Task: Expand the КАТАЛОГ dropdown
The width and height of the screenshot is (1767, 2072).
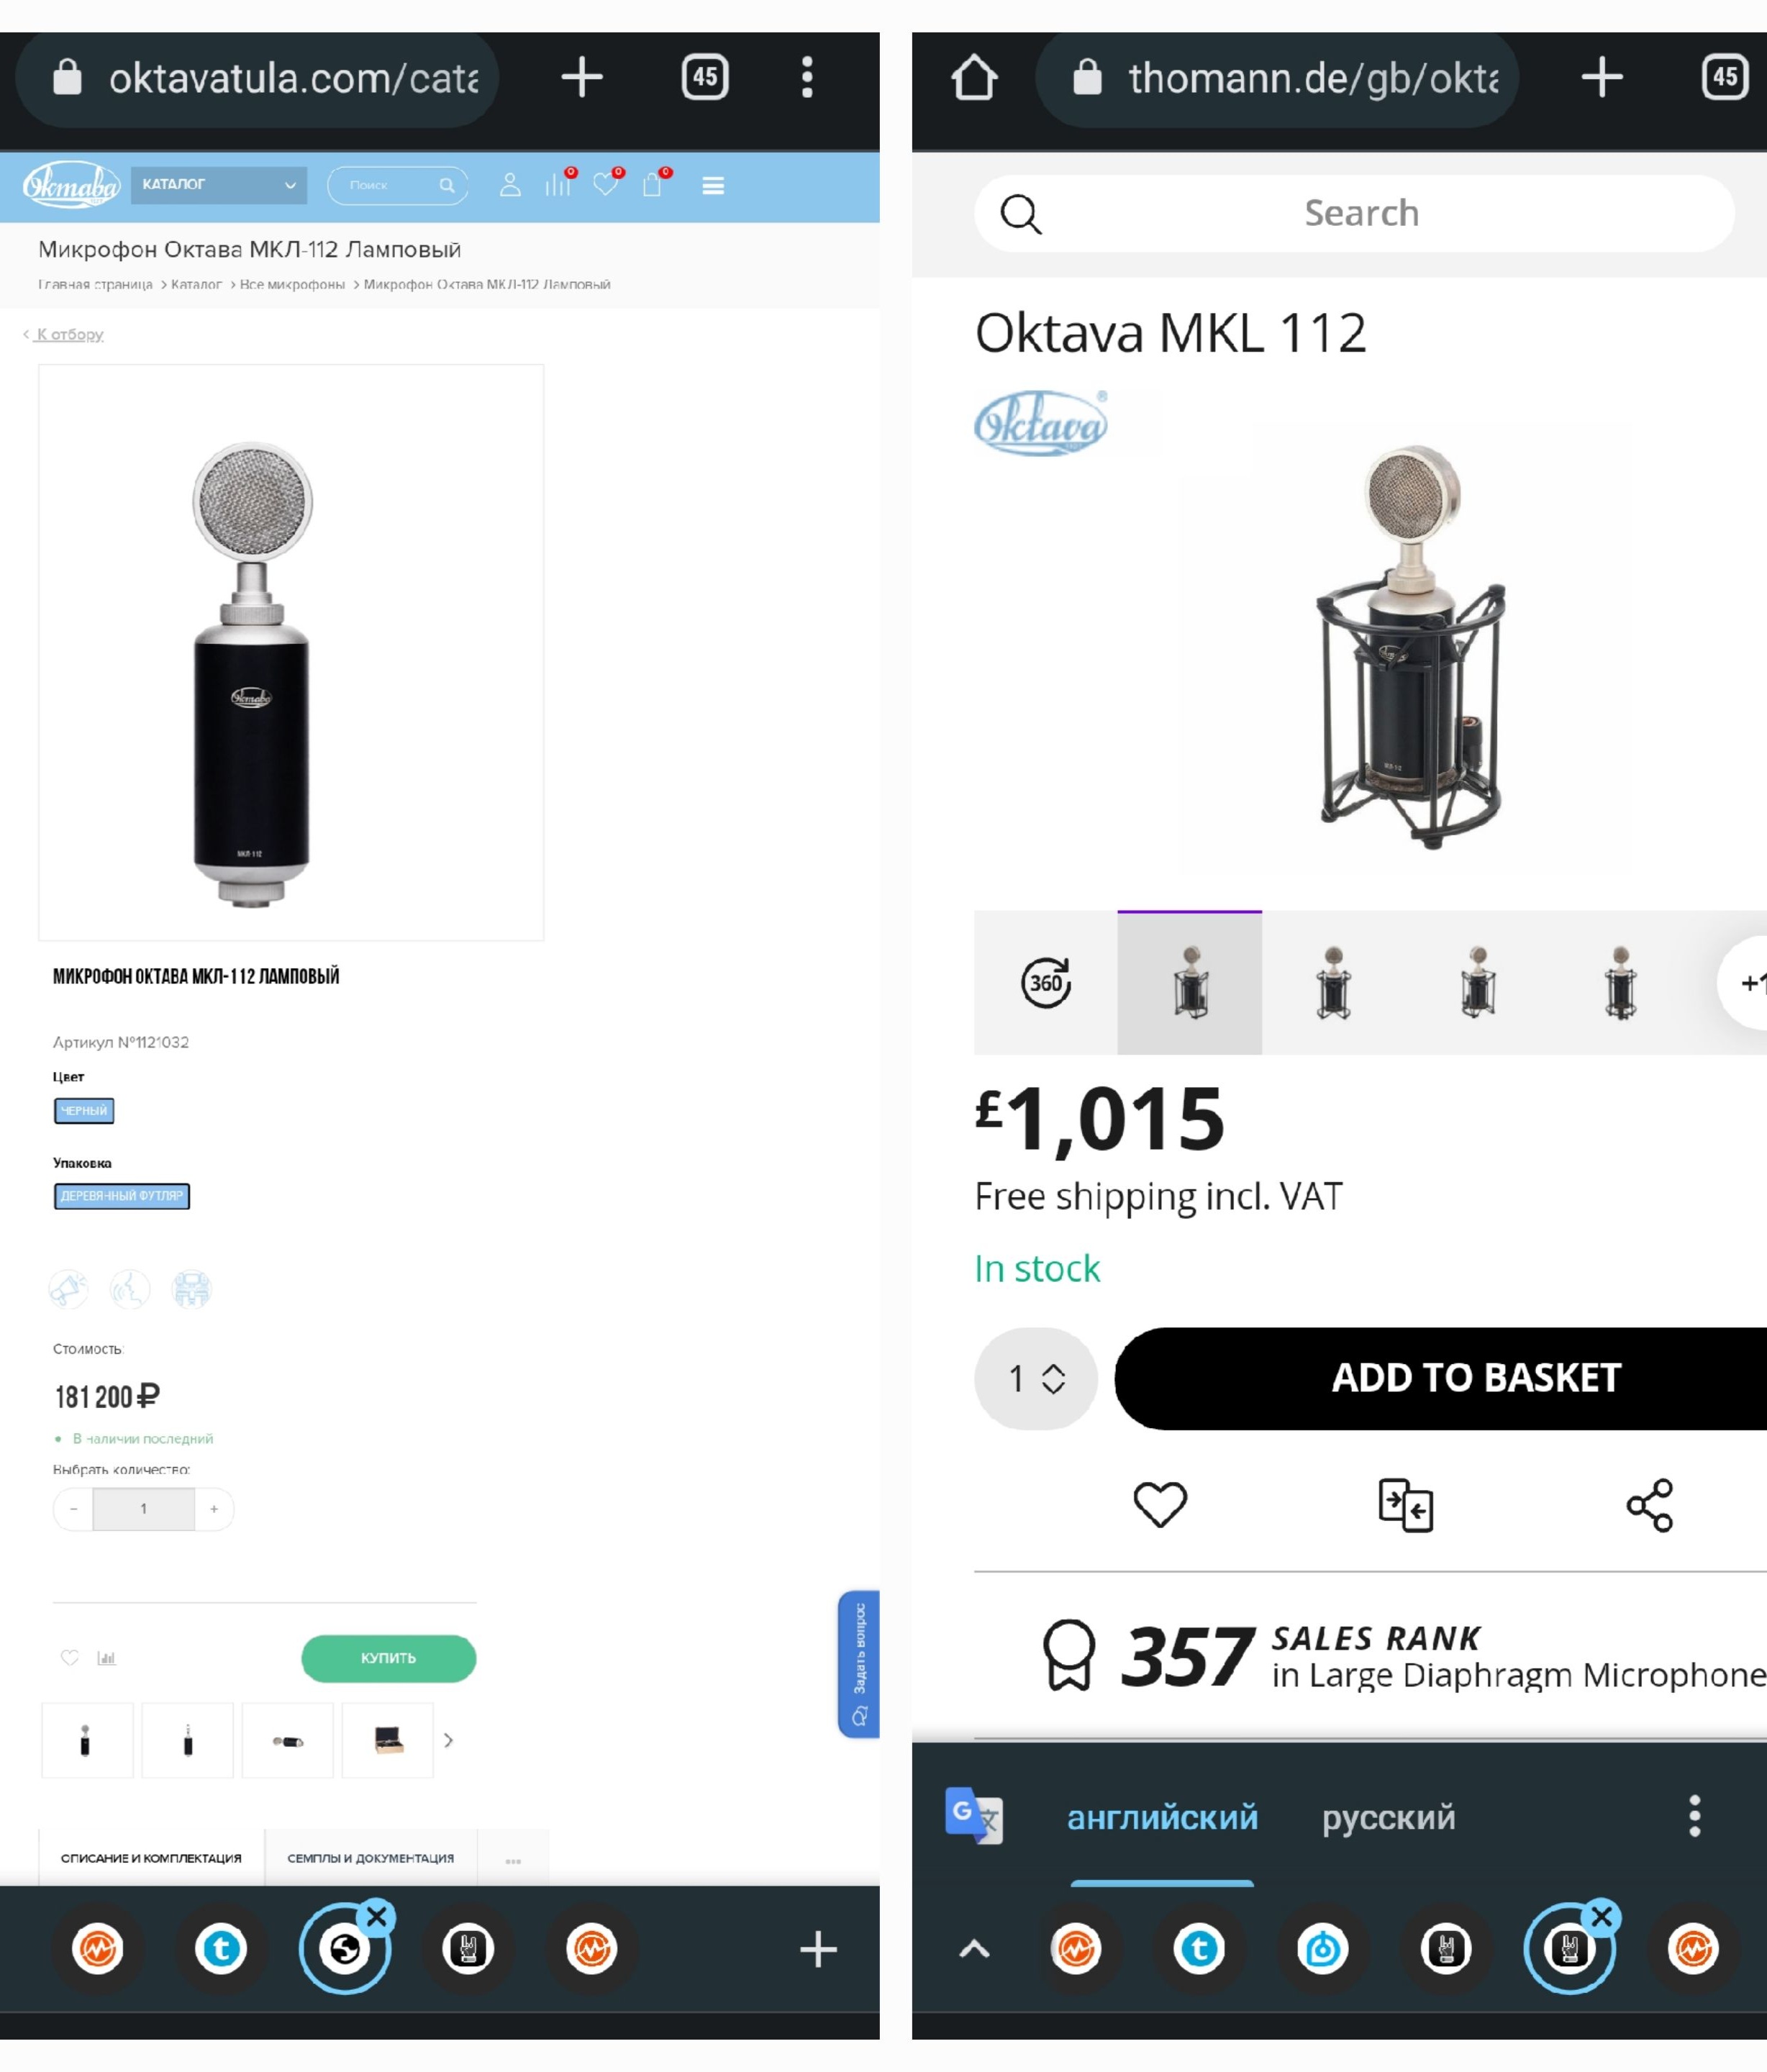Action: click(x=219, y=185)
